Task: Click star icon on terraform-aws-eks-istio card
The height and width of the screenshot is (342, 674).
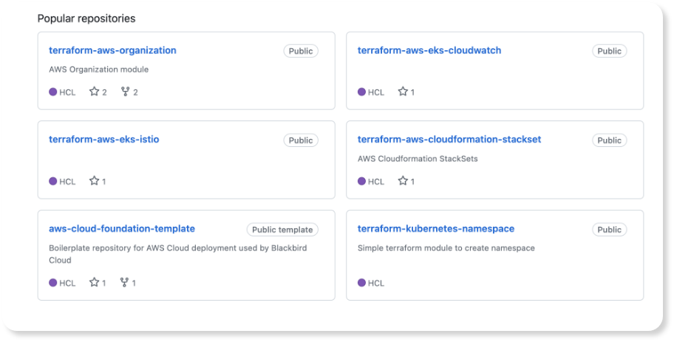Action: tap(94, 180)
